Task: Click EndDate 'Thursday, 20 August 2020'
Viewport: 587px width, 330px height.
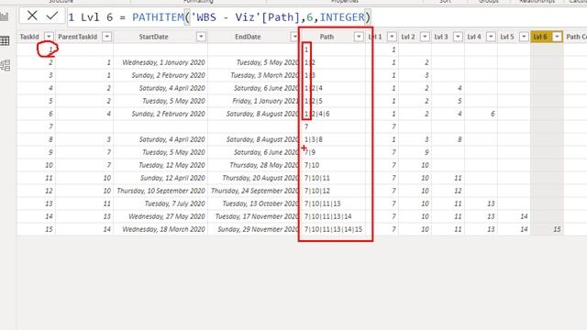Action: 260,178
